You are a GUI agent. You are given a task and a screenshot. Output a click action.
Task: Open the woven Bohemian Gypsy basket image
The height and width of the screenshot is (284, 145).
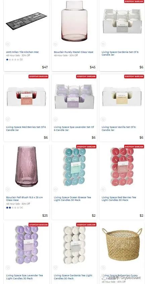tap(122, 244)
